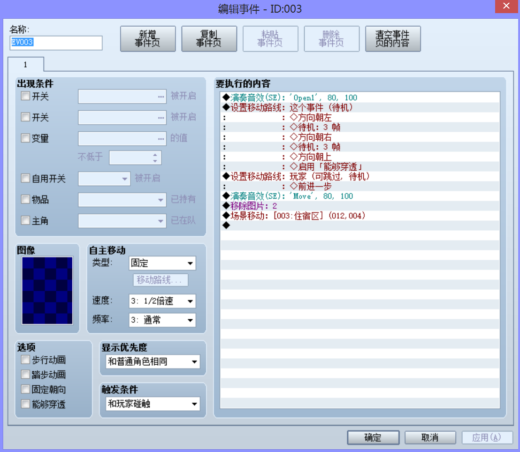Close the 编辑事件 window
The width and height of the screenshot is (520, 452).
coord(506,6)
